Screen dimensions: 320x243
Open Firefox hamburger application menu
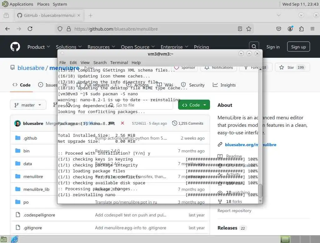[x=312, y=29]
